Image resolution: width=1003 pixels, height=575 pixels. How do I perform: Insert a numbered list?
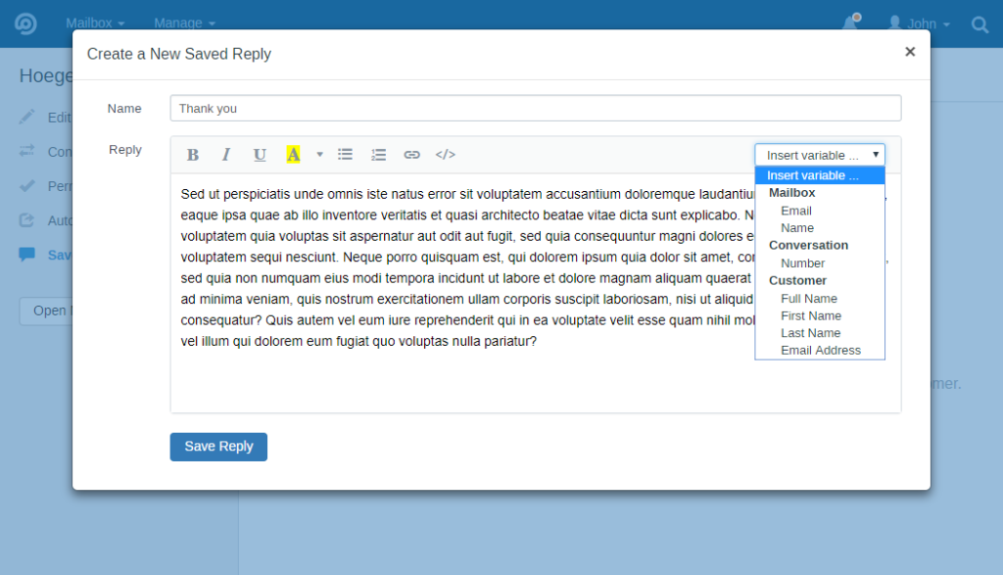click(378, 154)
